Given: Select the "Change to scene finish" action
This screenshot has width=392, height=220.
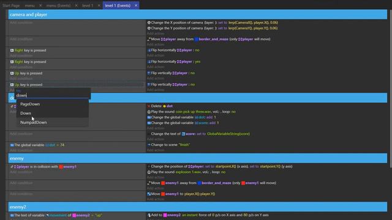Looking at the screenshot, I should coord(168,145).
